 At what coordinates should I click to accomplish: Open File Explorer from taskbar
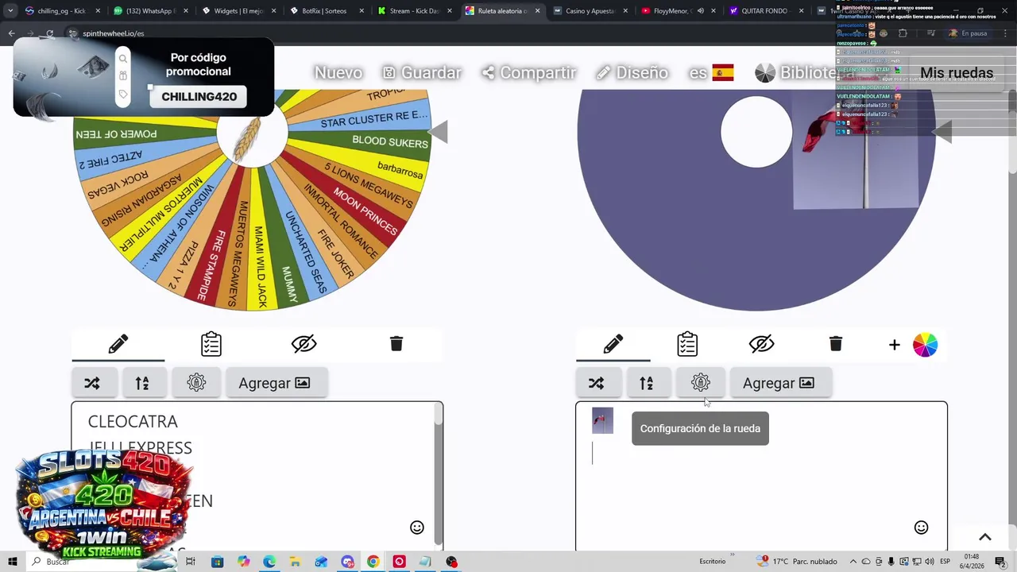coord(296,562)
